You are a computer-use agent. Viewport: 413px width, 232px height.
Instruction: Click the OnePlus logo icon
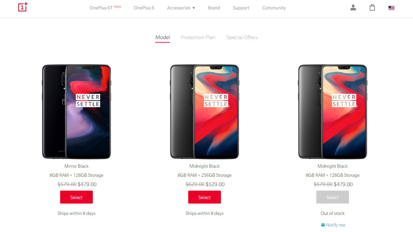23,7
